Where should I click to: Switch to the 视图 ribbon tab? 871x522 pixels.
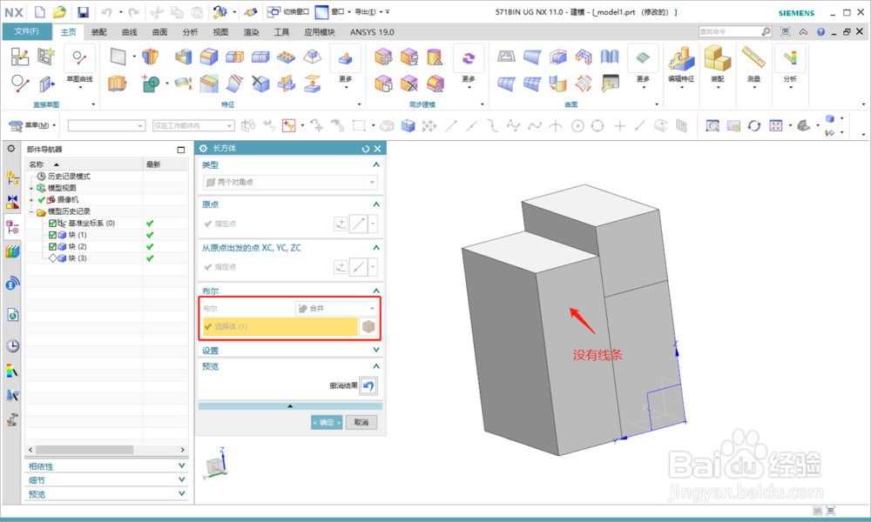pyautogui.click(x=220, y=32)
